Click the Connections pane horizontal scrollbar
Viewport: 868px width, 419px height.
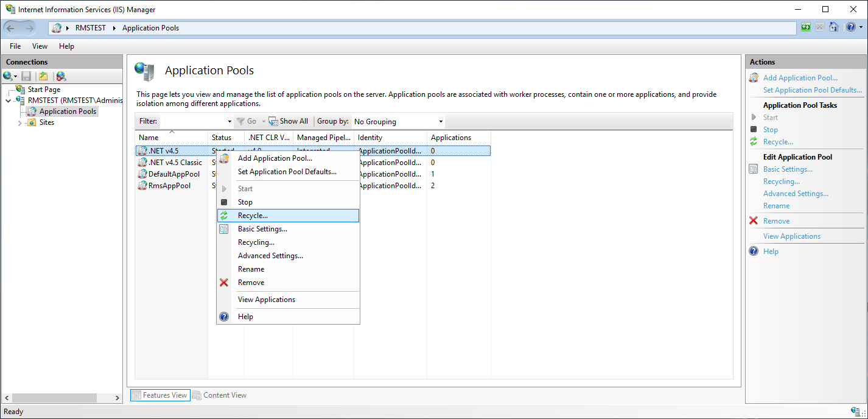click(61, 398)
